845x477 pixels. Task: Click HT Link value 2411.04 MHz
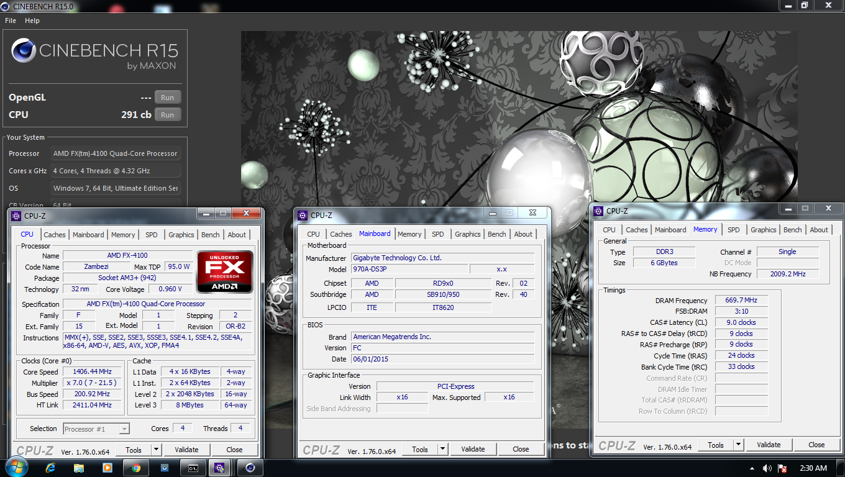pos(92,405)
